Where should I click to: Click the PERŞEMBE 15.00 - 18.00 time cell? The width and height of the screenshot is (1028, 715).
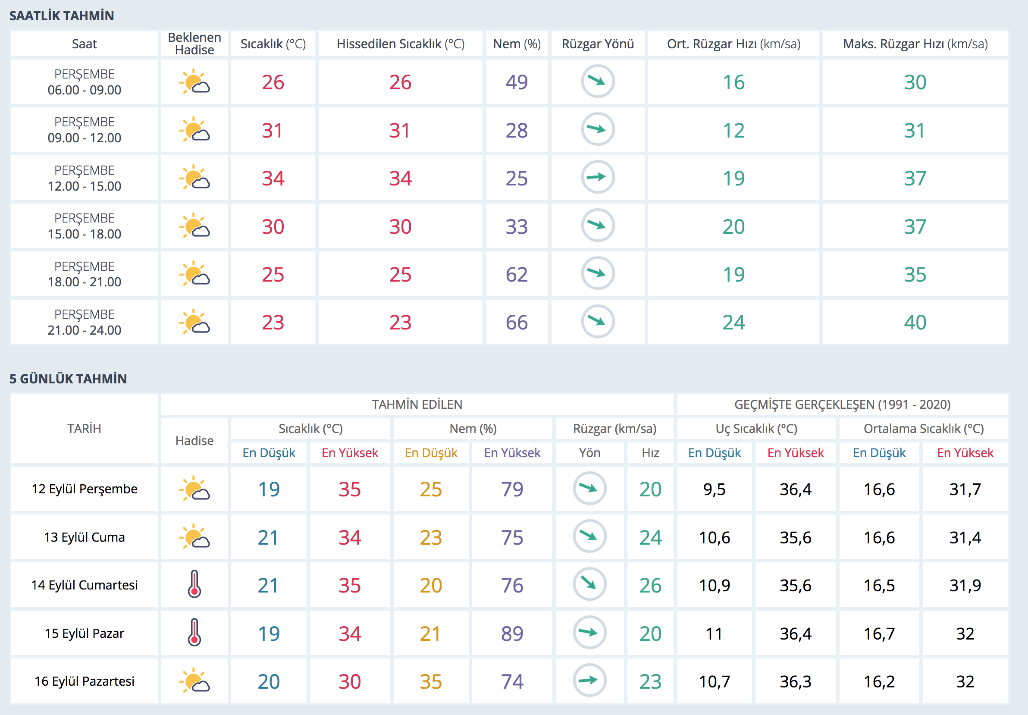(84, 226)
